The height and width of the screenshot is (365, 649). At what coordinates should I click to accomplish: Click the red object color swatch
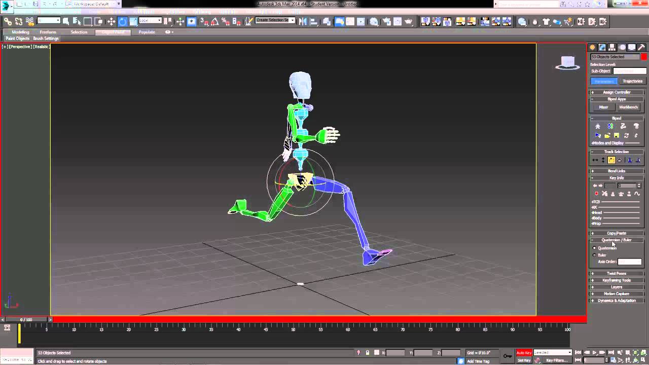(x=644, y=57)
